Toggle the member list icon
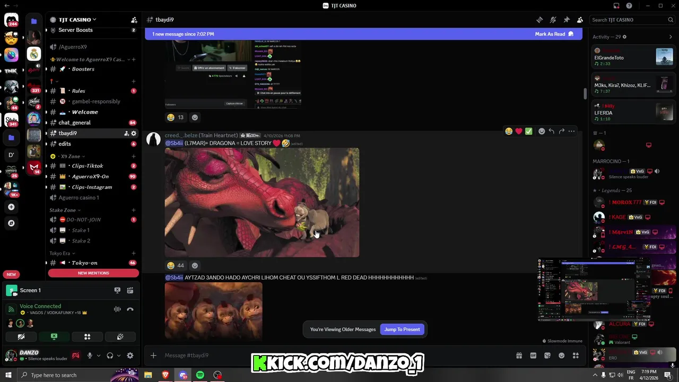This screenshot has width=679, height=382. 580,20
